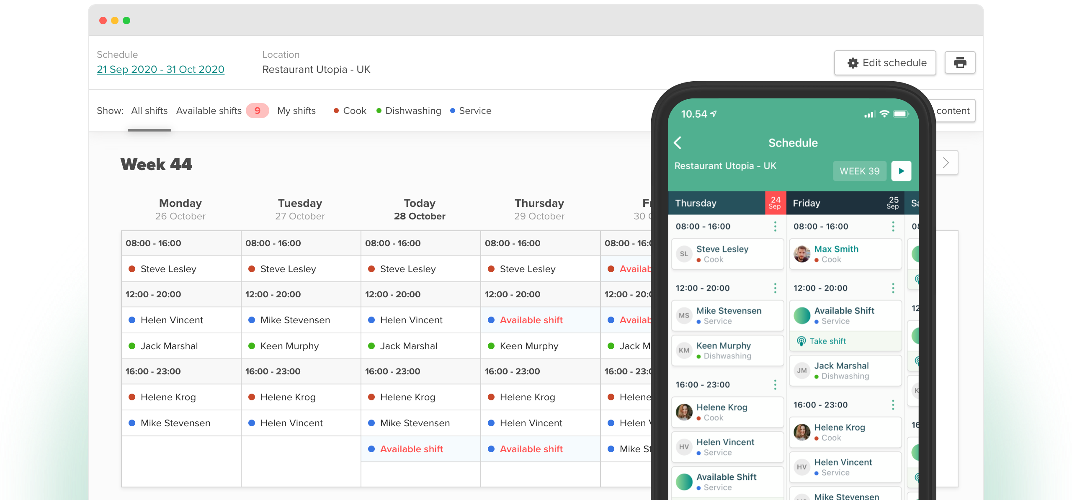
Task: Open the Friday 08:00 - 16:00 three-dot menu on phone
Action: (893, 227)
